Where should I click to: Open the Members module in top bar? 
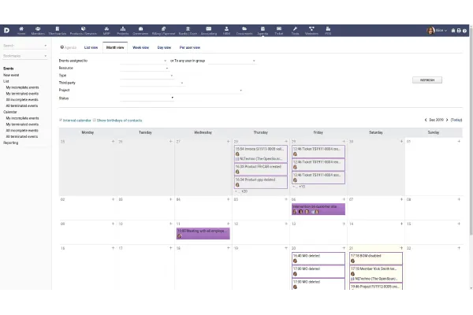point(38,30)
